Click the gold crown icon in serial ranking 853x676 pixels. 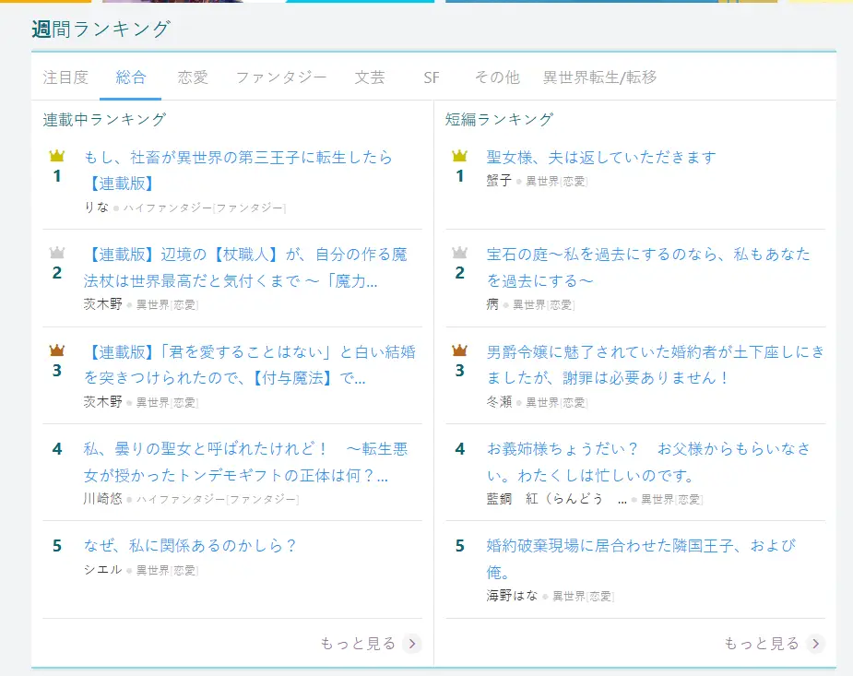(57, 155)
